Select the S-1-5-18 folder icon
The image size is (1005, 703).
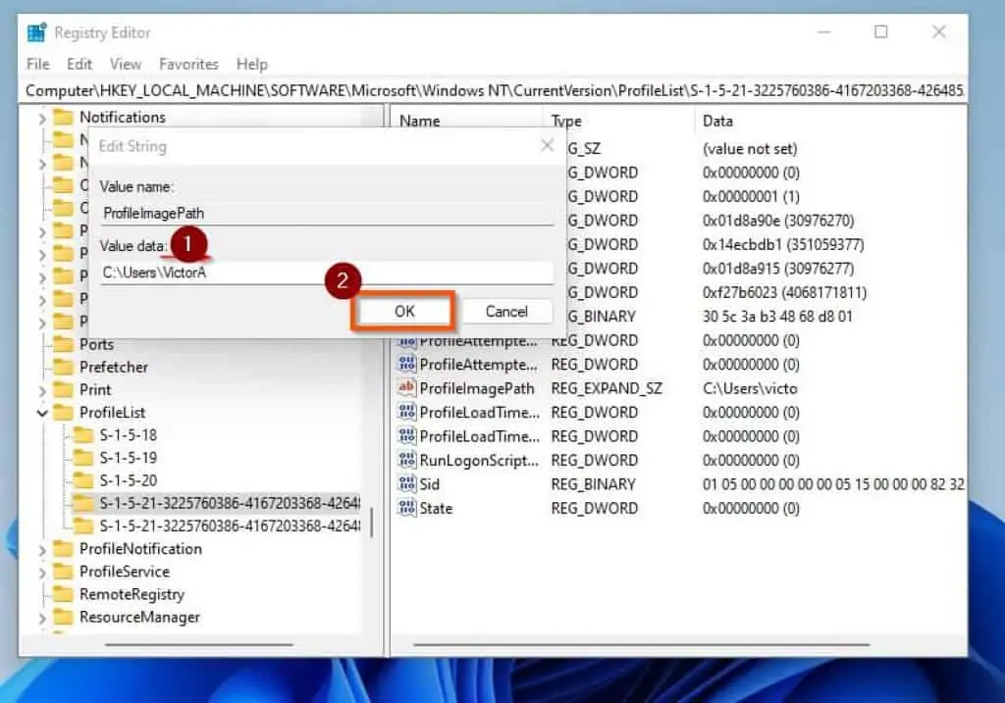[82, 434]
